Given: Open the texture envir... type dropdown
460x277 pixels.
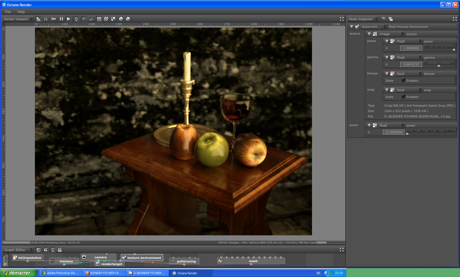Looking at the screenshot, I should point(374,27).
